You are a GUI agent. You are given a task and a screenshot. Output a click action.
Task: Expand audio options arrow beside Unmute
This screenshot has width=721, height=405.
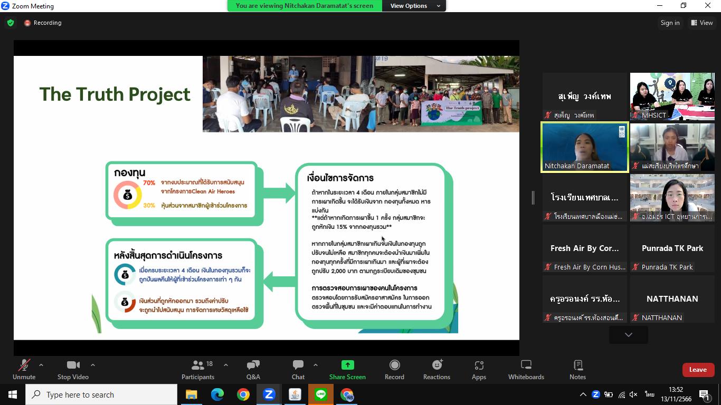(x=41, y=365)
